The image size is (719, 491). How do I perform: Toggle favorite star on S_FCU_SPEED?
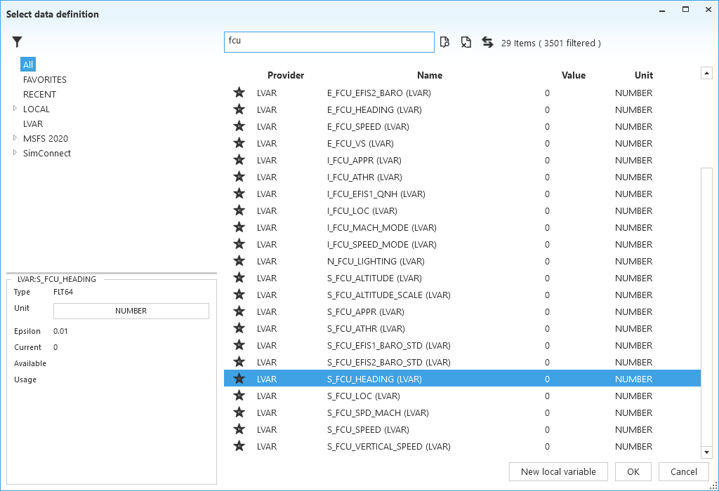click(x=239, y=429)
